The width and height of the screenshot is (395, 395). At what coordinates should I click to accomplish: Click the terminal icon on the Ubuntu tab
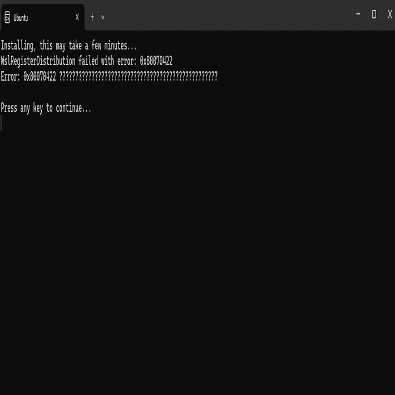click(7, 18)
